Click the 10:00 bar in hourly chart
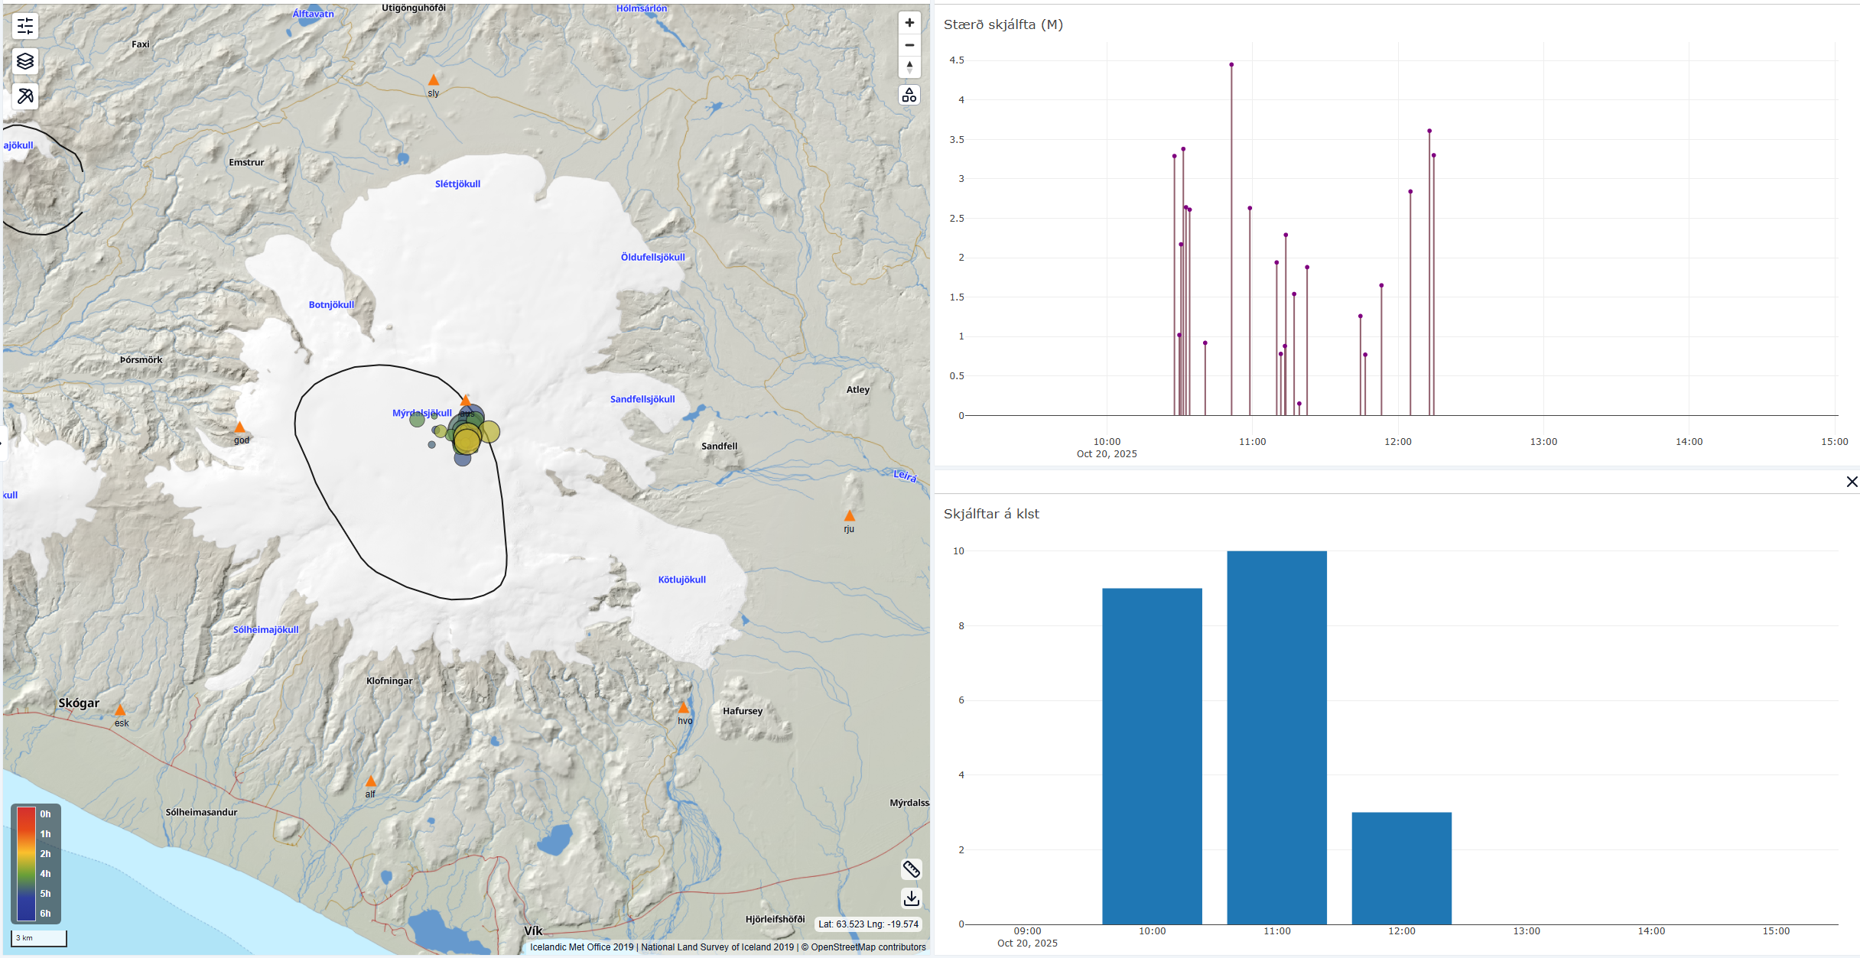 pos(1152,755)
